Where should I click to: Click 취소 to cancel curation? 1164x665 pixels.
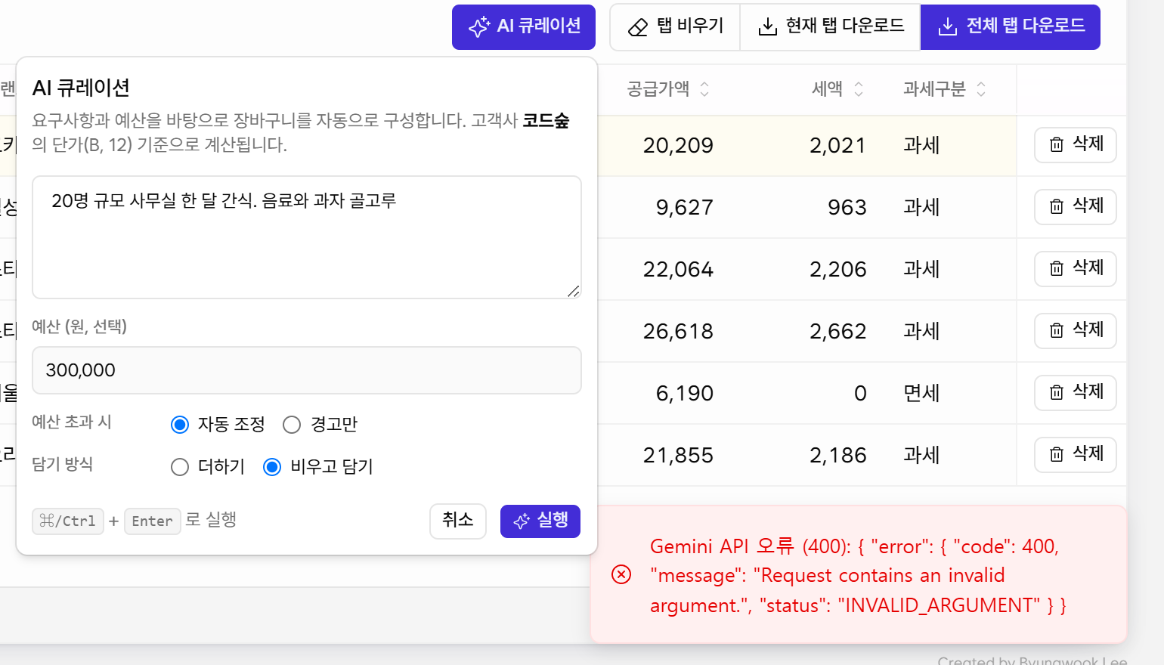point(458,521)
